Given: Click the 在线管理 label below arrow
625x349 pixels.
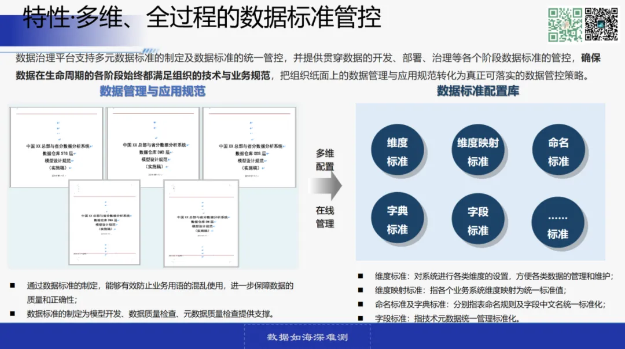Looking at the screenshot, I should tap(325, 217).
